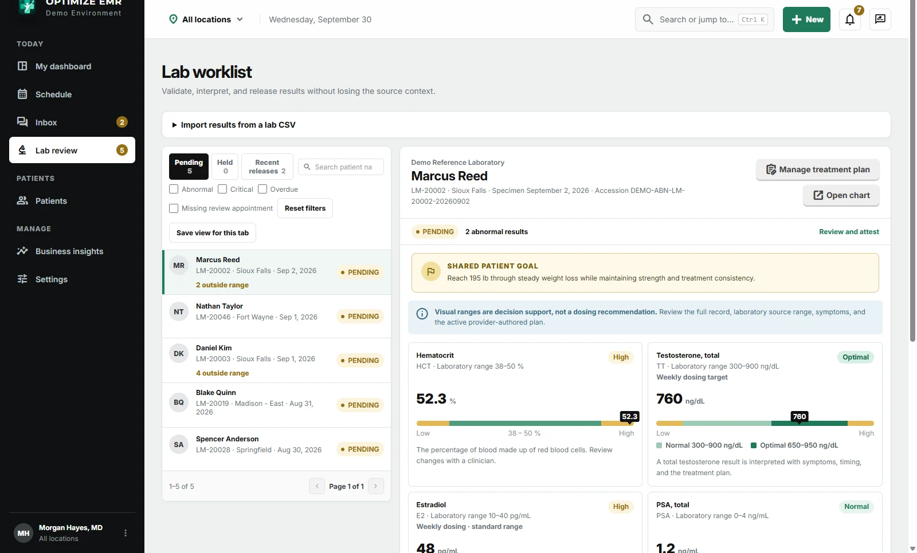
Task: Go to previous page of worklist
Action: (x=317, y=486)
